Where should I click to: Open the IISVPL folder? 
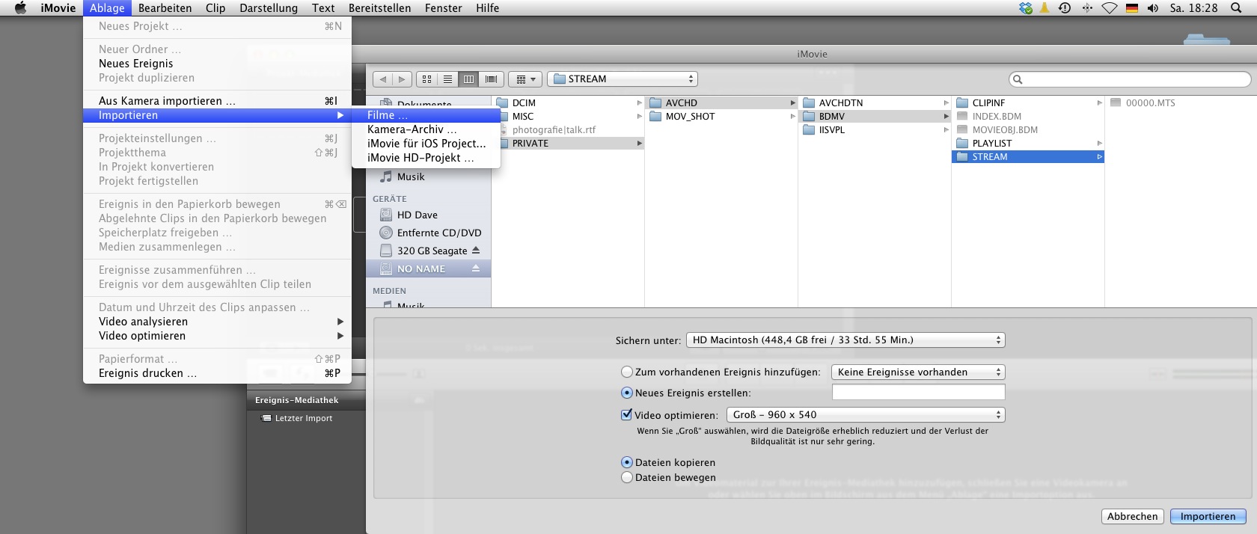(875, 130)
